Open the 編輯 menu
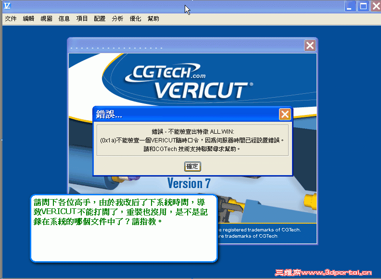381x279 pixels. (x=28, y=19)
